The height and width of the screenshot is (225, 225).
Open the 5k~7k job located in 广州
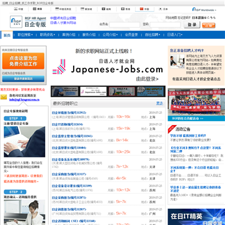[69, 209]
